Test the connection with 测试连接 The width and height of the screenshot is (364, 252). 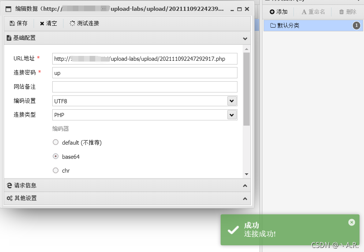[84, 23]
